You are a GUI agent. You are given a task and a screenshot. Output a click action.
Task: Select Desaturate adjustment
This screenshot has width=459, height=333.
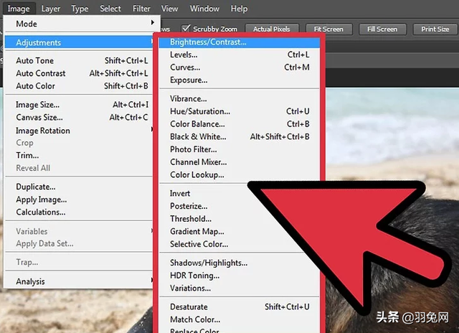240,306
